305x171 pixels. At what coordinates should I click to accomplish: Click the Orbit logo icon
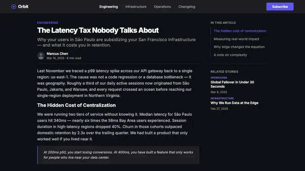click(14, 6)
